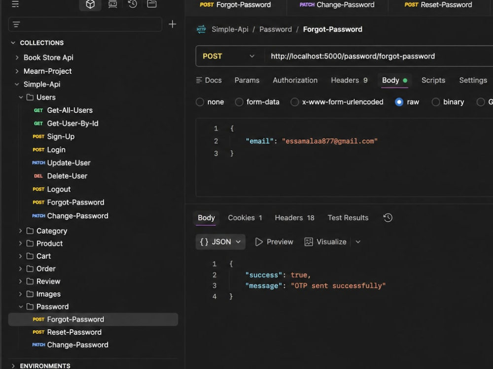This screenshot has height=369, width=493.
Task: Open the Logout request
Action: (x=59, y=189)
